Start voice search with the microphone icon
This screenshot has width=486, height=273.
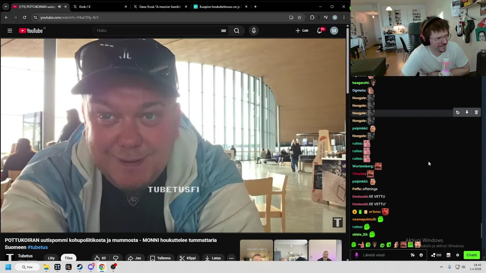[254, 31]
